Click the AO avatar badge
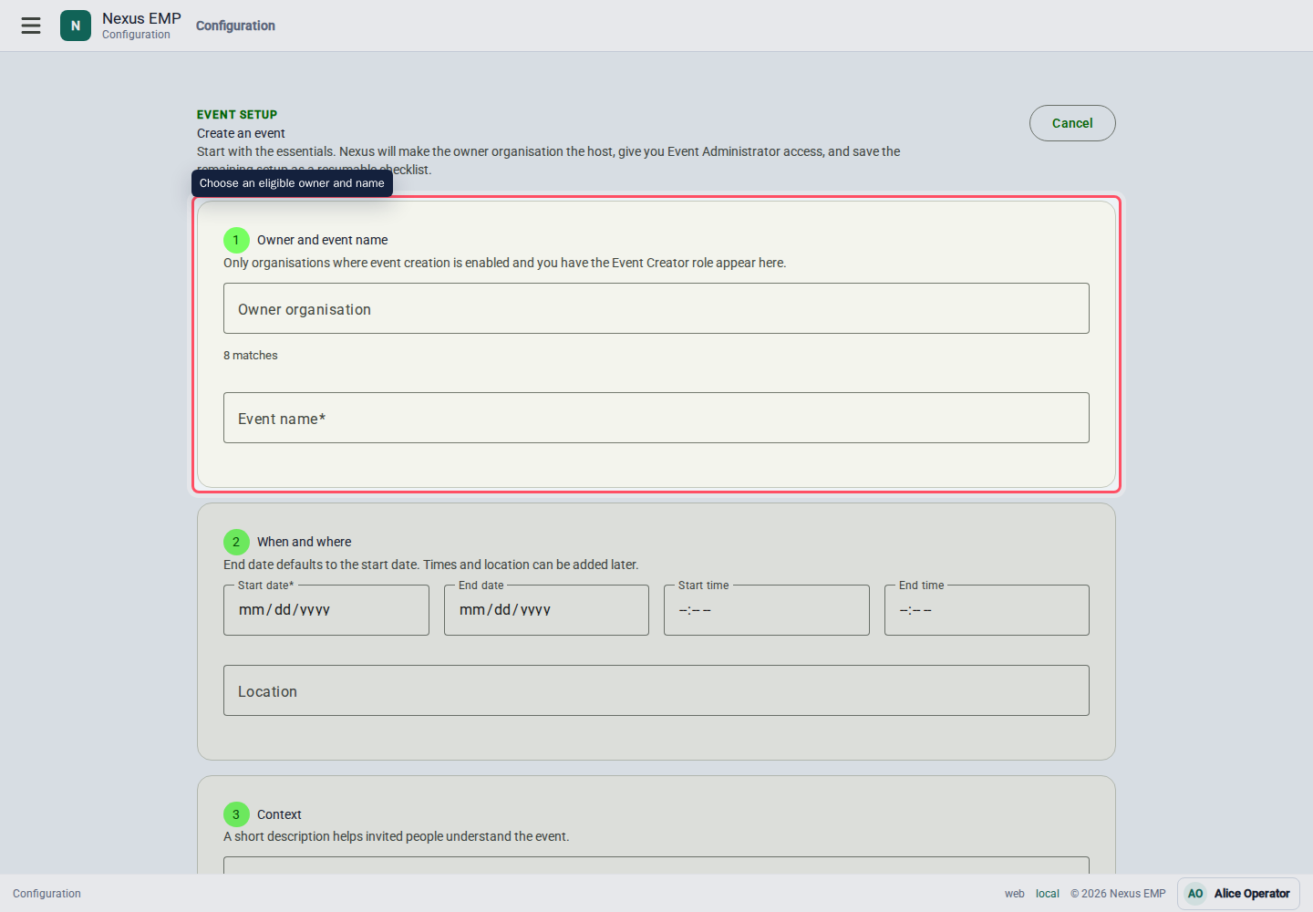This screenshot has height=912, width=1313. (x=1195, y=894)
